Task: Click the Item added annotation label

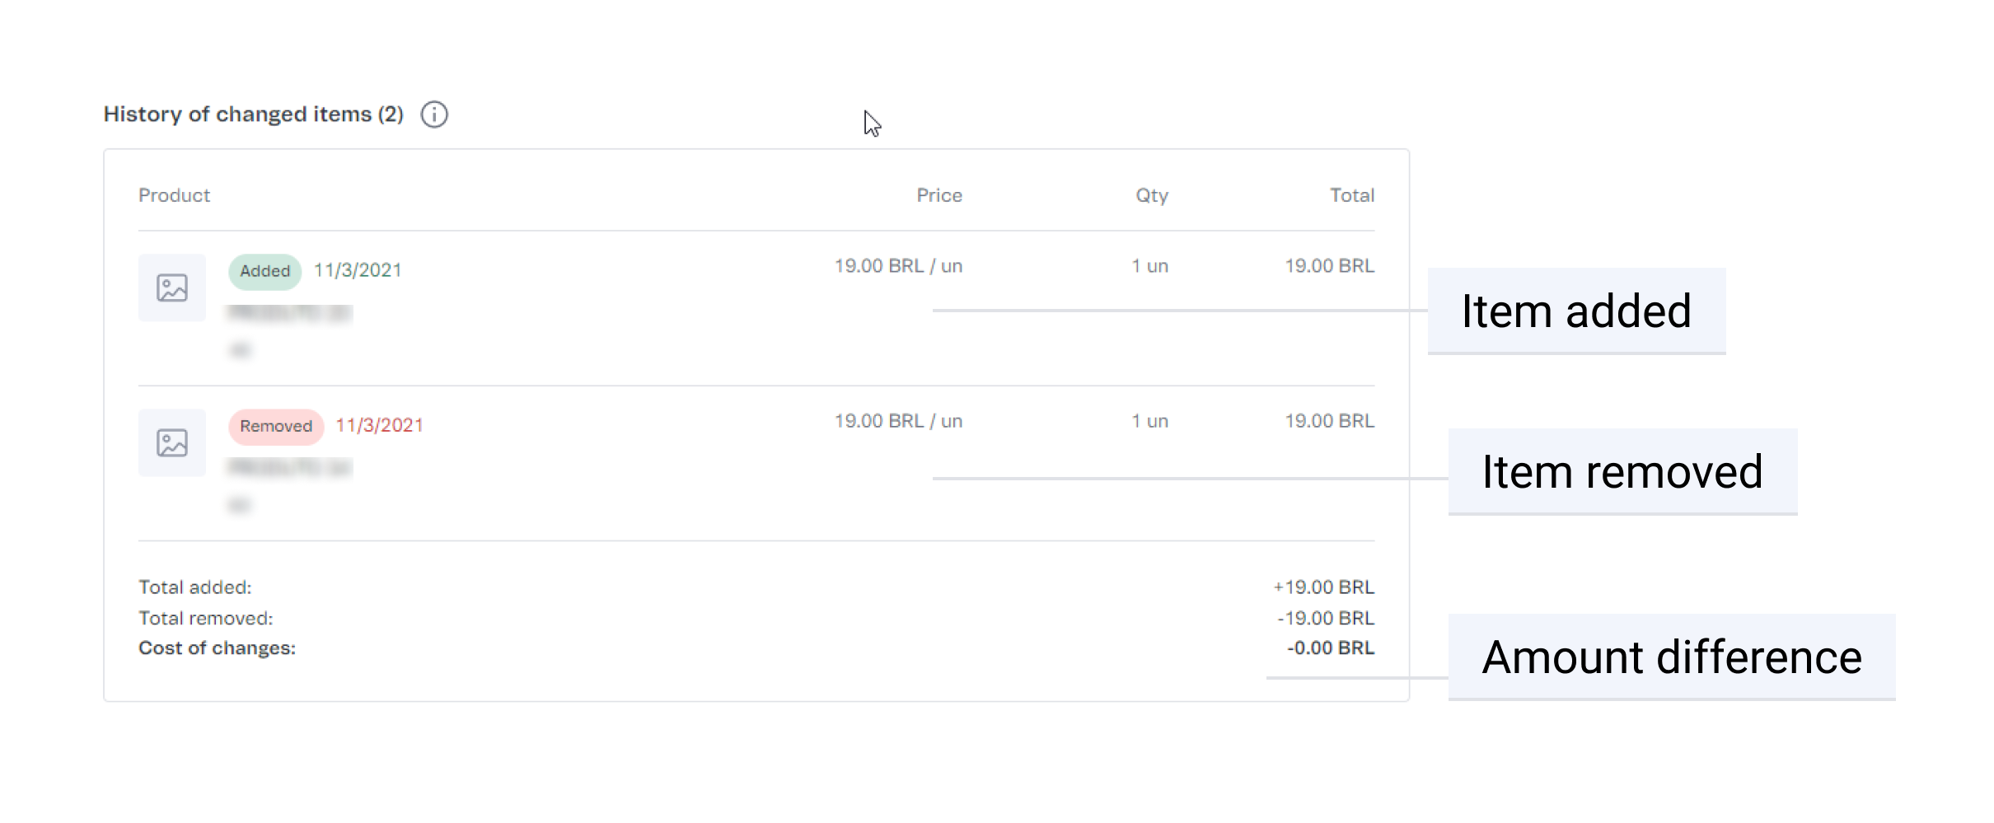Action: pyautogui.click(x=1575, y=311)
